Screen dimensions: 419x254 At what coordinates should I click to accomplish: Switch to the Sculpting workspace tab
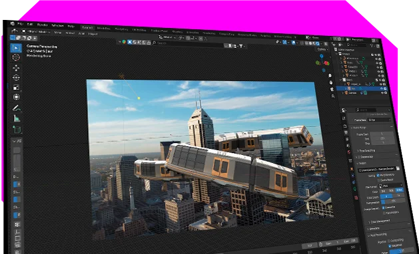121,29
